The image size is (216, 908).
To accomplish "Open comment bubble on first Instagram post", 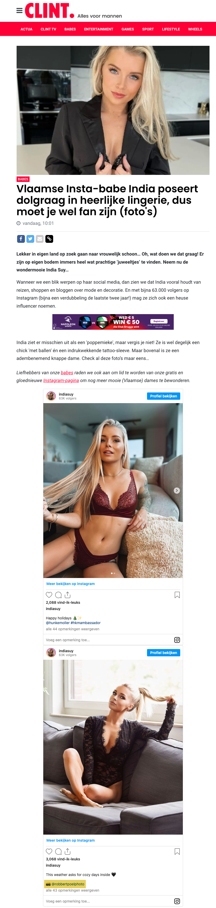I will [x=58, y=595].
